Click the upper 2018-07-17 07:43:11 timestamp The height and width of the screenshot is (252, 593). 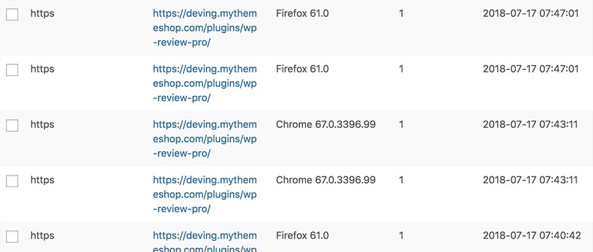(530, 125)
